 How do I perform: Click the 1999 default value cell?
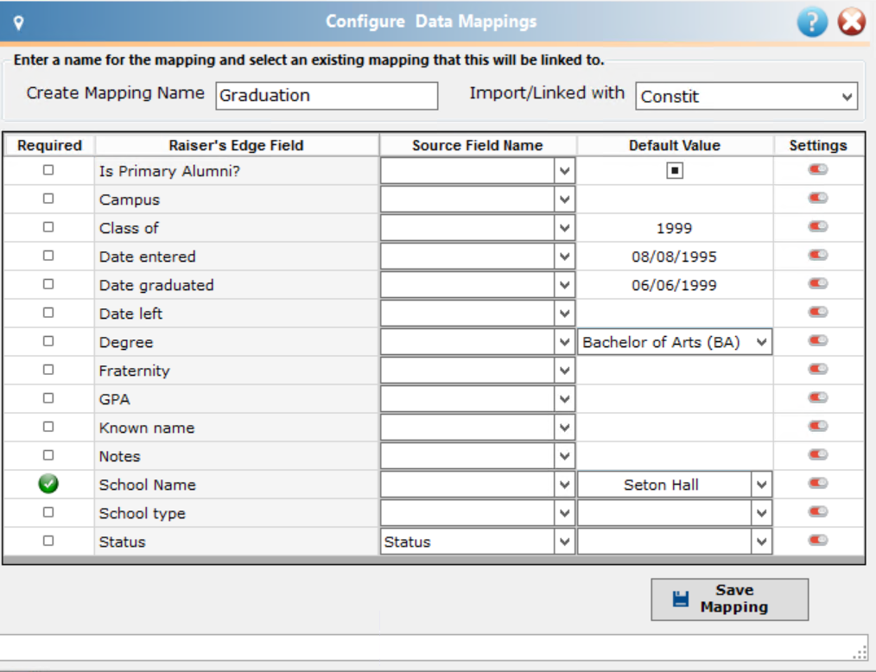(x=675, y=228)
